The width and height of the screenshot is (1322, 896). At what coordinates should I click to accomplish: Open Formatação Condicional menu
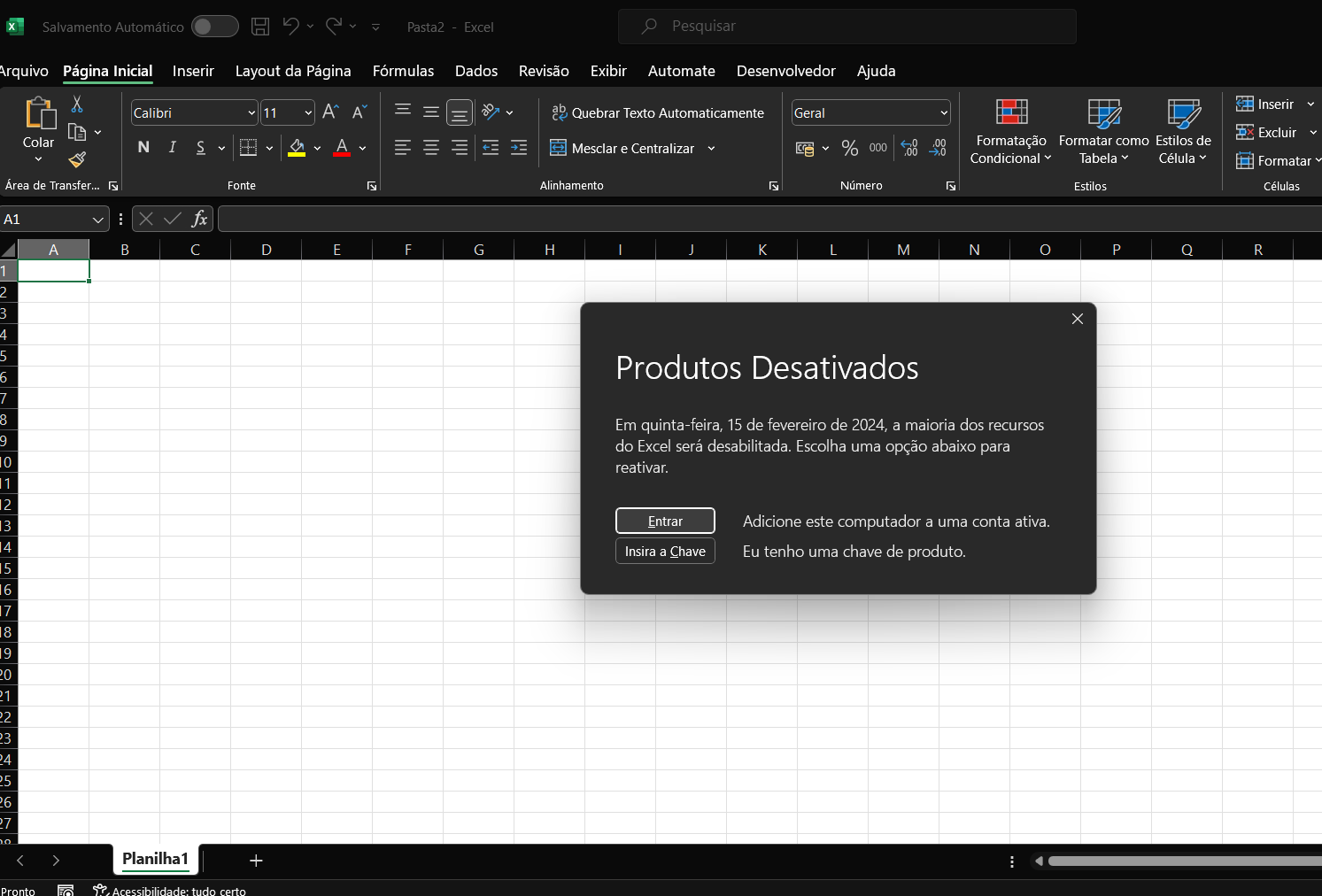pyautogui.click(x=1011, y=133)
